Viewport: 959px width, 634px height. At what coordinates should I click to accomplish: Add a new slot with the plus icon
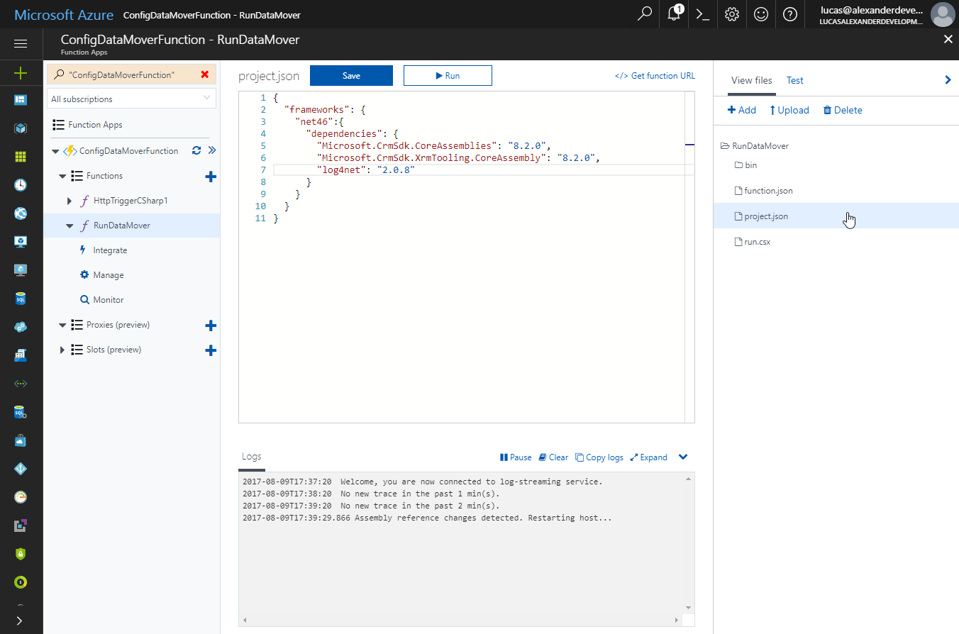click(211, 350)
